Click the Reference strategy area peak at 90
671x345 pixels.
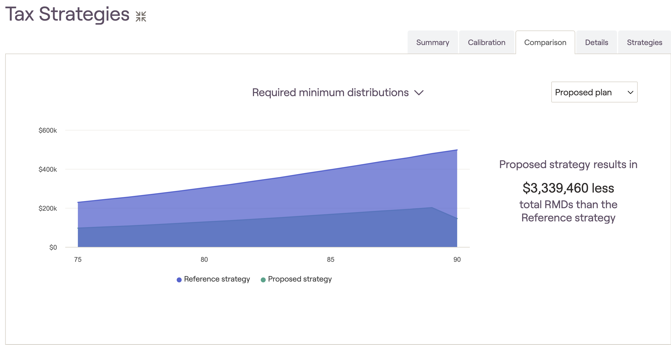pyautogui.click(x=457, y=150)
